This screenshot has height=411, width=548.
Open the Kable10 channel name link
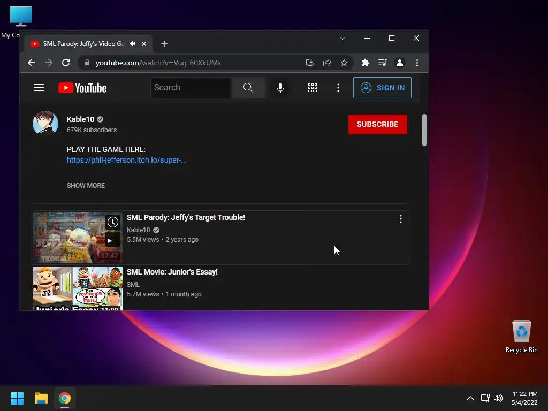[x=80, y=119]
